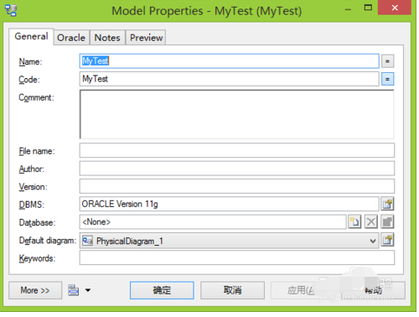Image resolution: width=419 pixels, height=317 pixels.
Task: Click the print/menu icon beside More
Action: 74,290
